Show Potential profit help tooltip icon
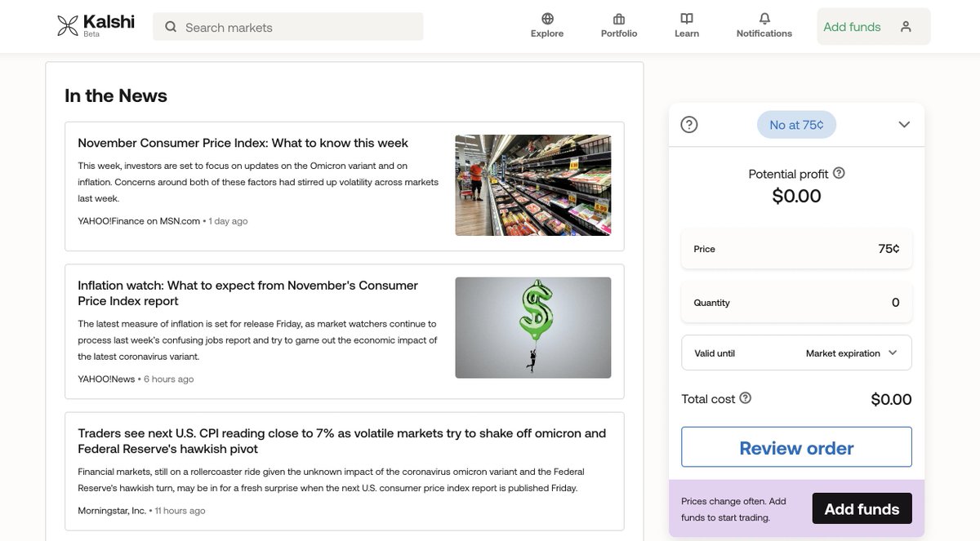 point(839,173)
